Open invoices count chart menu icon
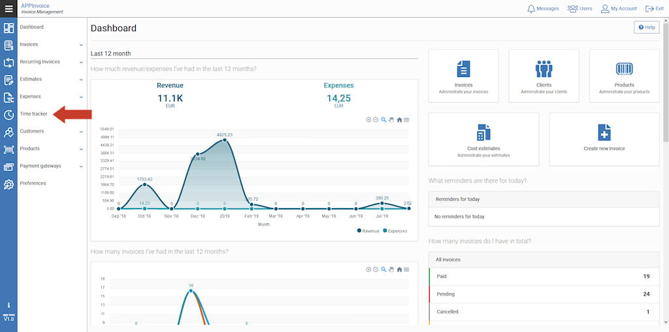Viewport: 669px width, 332px height. point(406,269)
